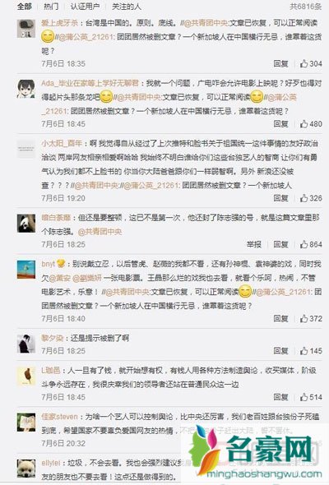Screen dimensions: 329x485
Task: Like the comment with 864 likes
Action: tap(311, 244)
